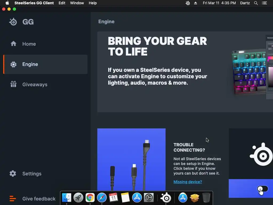The height and width of the screenshot is (205, 273).
Task: Open the App Store icon beside the package box
Action: [183, 198]
